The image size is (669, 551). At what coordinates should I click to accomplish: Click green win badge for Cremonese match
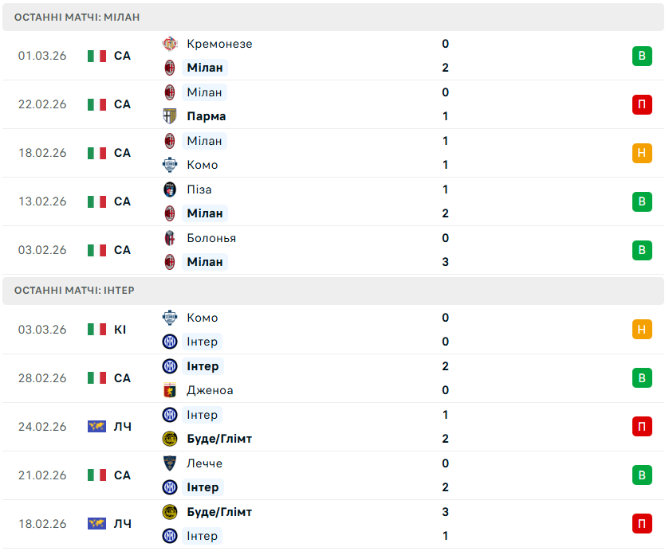[x=642, y=56]
